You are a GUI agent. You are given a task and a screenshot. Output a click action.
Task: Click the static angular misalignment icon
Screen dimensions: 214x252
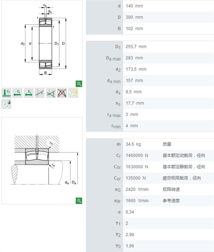(x=40, y=93)
